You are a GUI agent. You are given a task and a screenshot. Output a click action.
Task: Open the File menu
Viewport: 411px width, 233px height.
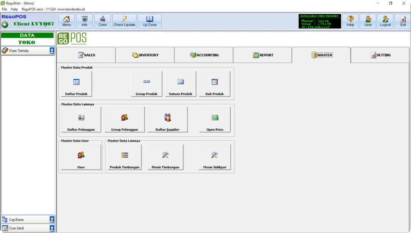click(5, 9)
